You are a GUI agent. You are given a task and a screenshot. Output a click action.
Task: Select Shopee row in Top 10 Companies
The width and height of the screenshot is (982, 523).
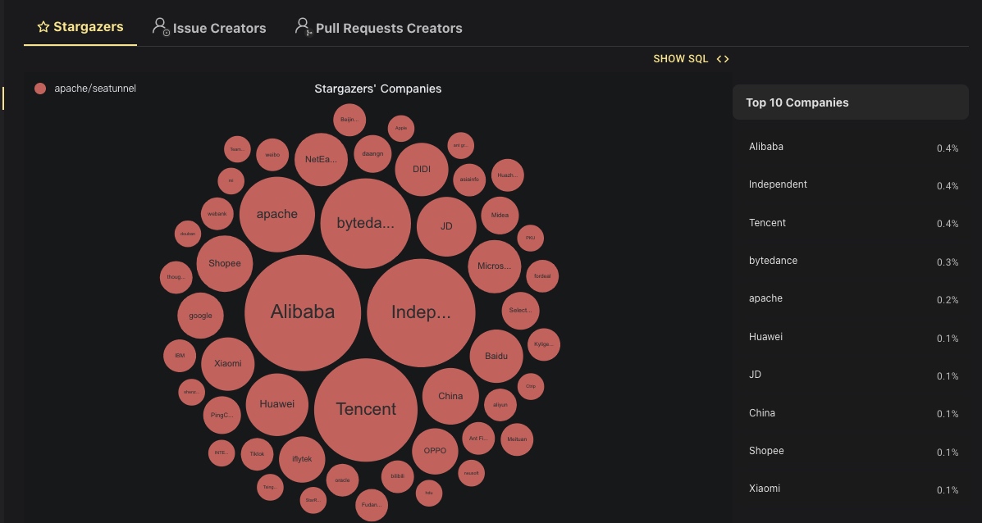pos(766,451)
